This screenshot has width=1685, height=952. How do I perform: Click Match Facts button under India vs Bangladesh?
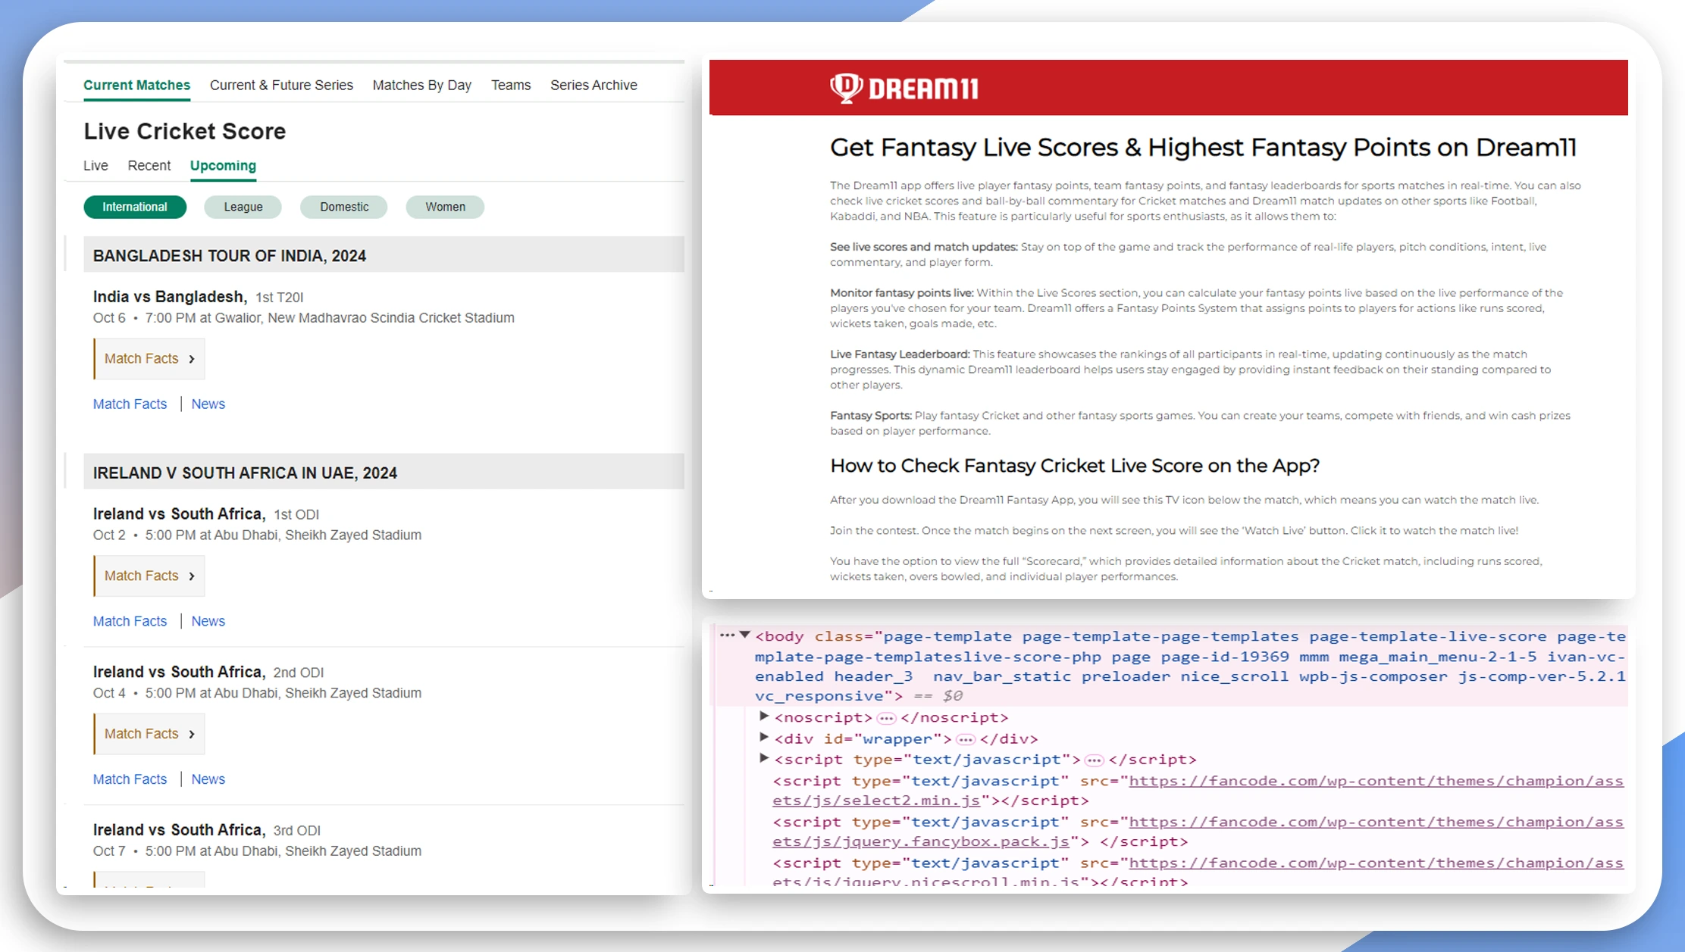click(149, 358)
